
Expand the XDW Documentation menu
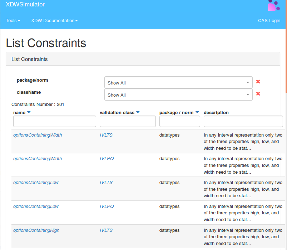coord(54,21)
